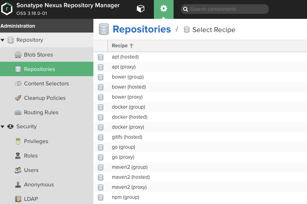Viewport: 307px width, 204px height.
Task: Open the Administration gear icon
Action: (164, 9)
